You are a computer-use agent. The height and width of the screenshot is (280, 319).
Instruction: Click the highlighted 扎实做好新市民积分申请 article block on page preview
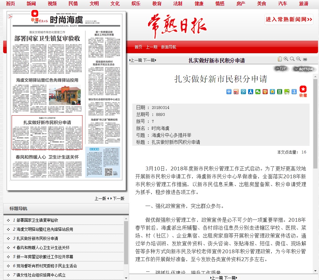(x=47, y=133)
